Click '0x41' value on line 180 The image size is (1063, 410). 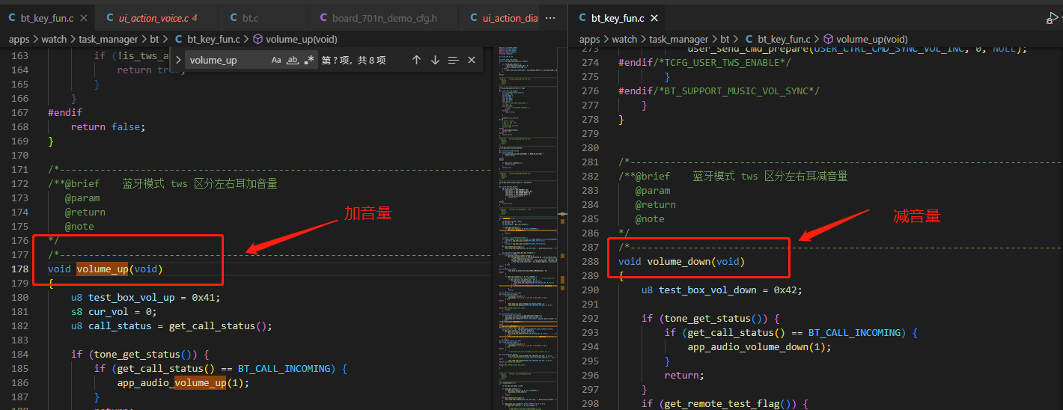(x=204, y=297)
